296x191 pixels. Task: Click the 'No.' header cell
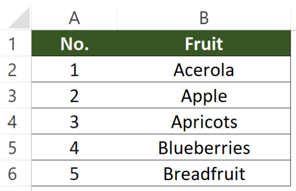pyautogui.click(x=74, y=43)
